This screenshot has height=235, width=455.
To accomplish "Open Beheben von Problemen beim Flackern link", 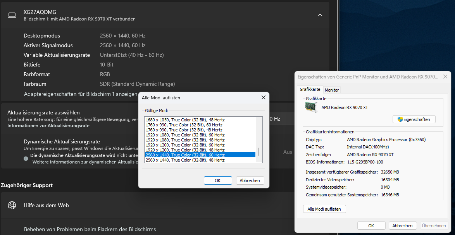I will click(90, 229).
